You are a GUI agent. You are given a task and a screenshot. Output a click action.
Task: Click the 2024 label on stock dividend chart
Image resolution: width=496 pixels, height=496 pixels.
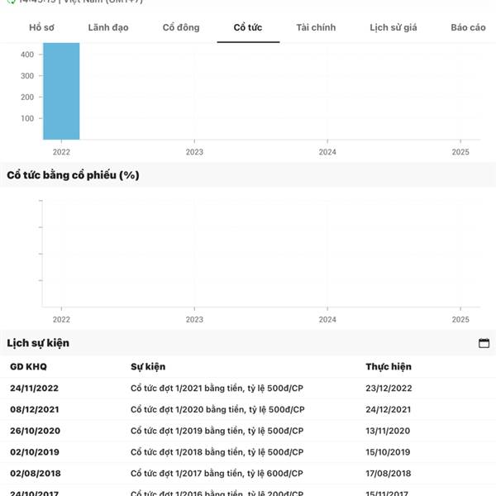(x=327, y=319)
